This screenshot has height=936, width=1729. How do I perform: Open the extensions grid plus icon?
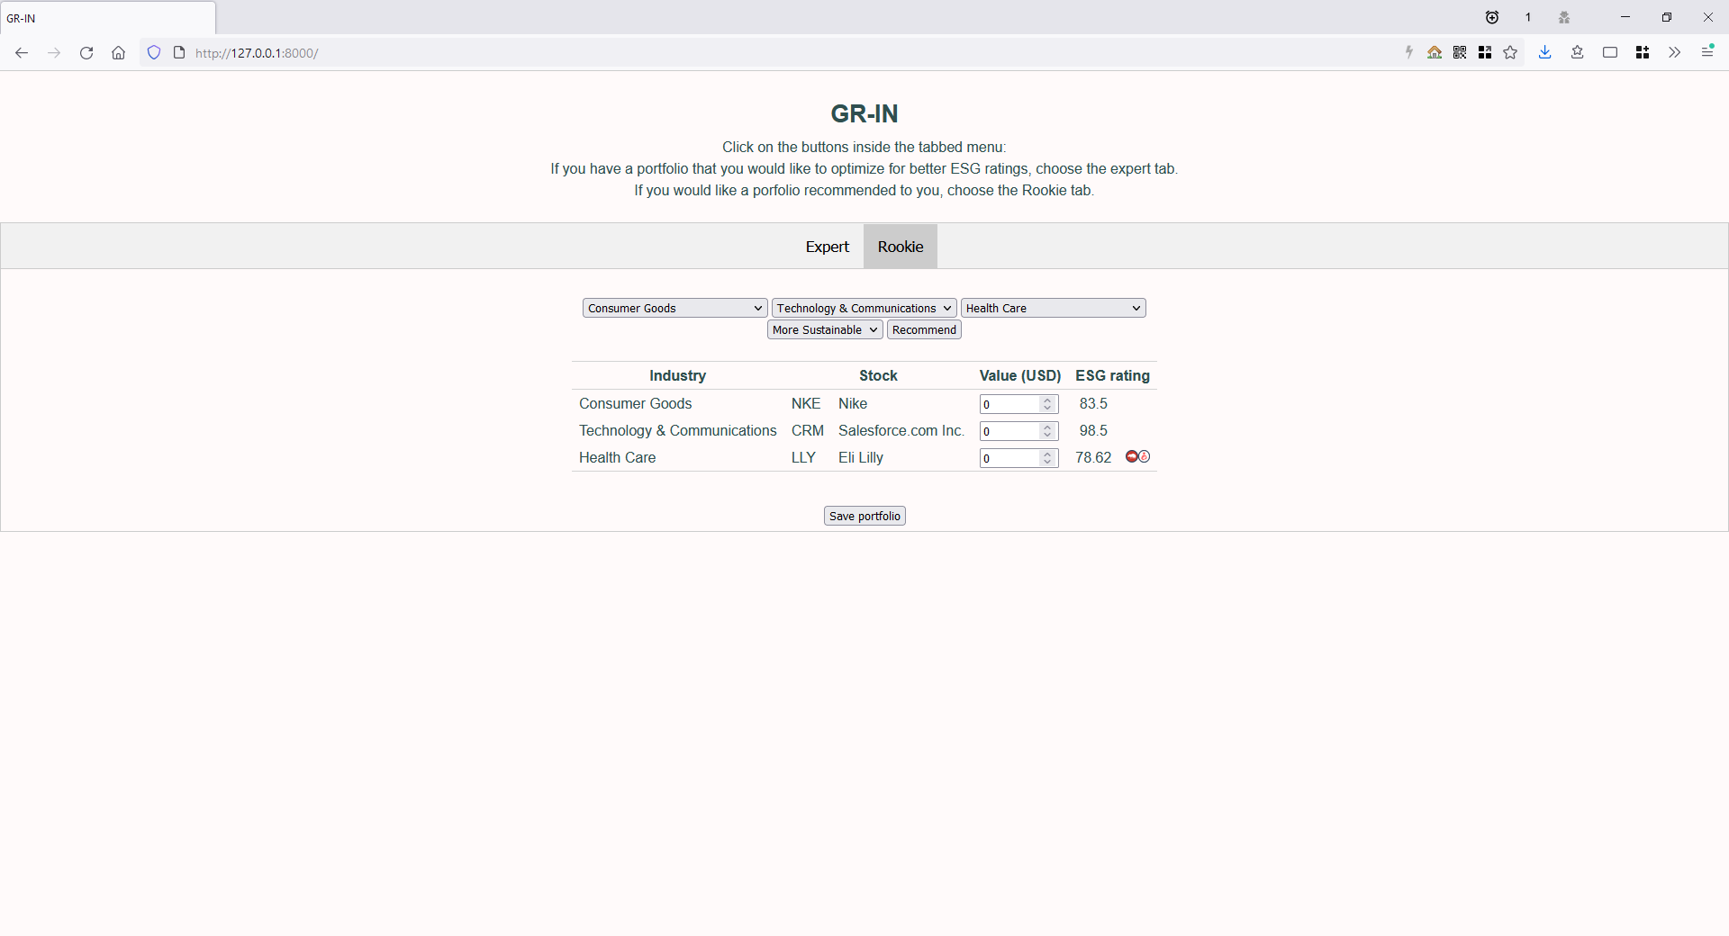[x=1643, y=53]
